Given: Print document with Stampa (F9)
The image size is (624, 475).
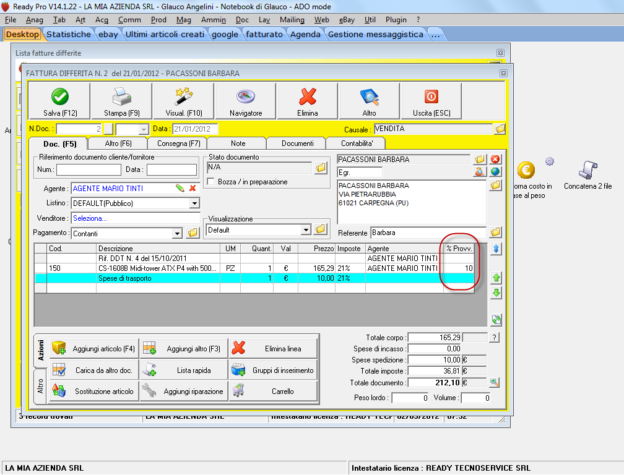Looking at the screenshot, I should (x=122, y=101).
